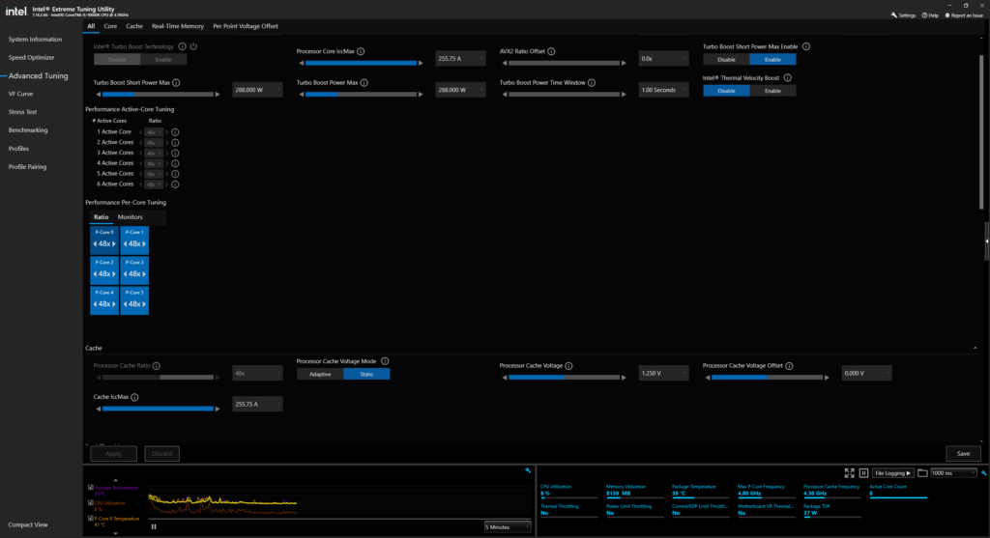
Task: Show info for Turbo Boost Power Time Window
Action: click(x=592, y=83)
